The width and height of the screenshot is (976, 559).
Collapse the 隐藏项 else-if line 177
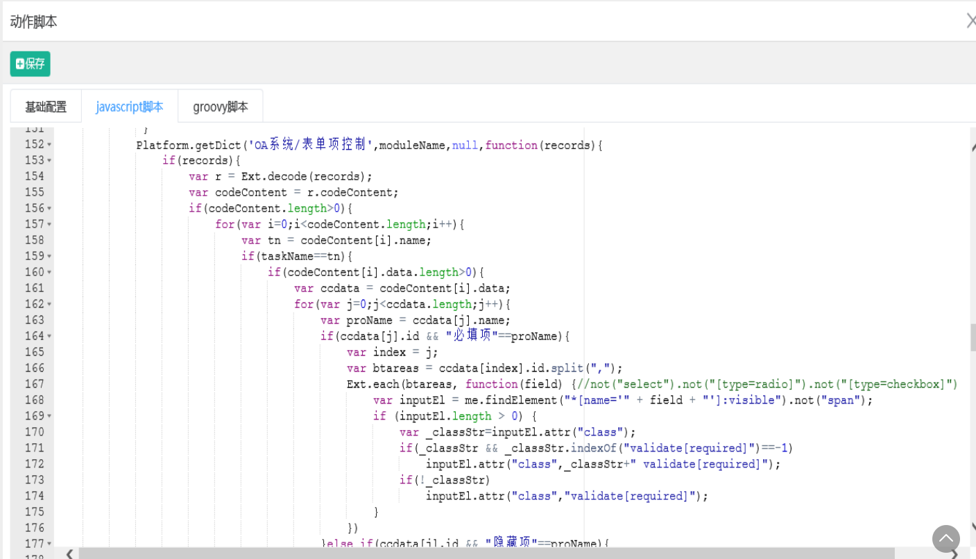tap(49, 544)
